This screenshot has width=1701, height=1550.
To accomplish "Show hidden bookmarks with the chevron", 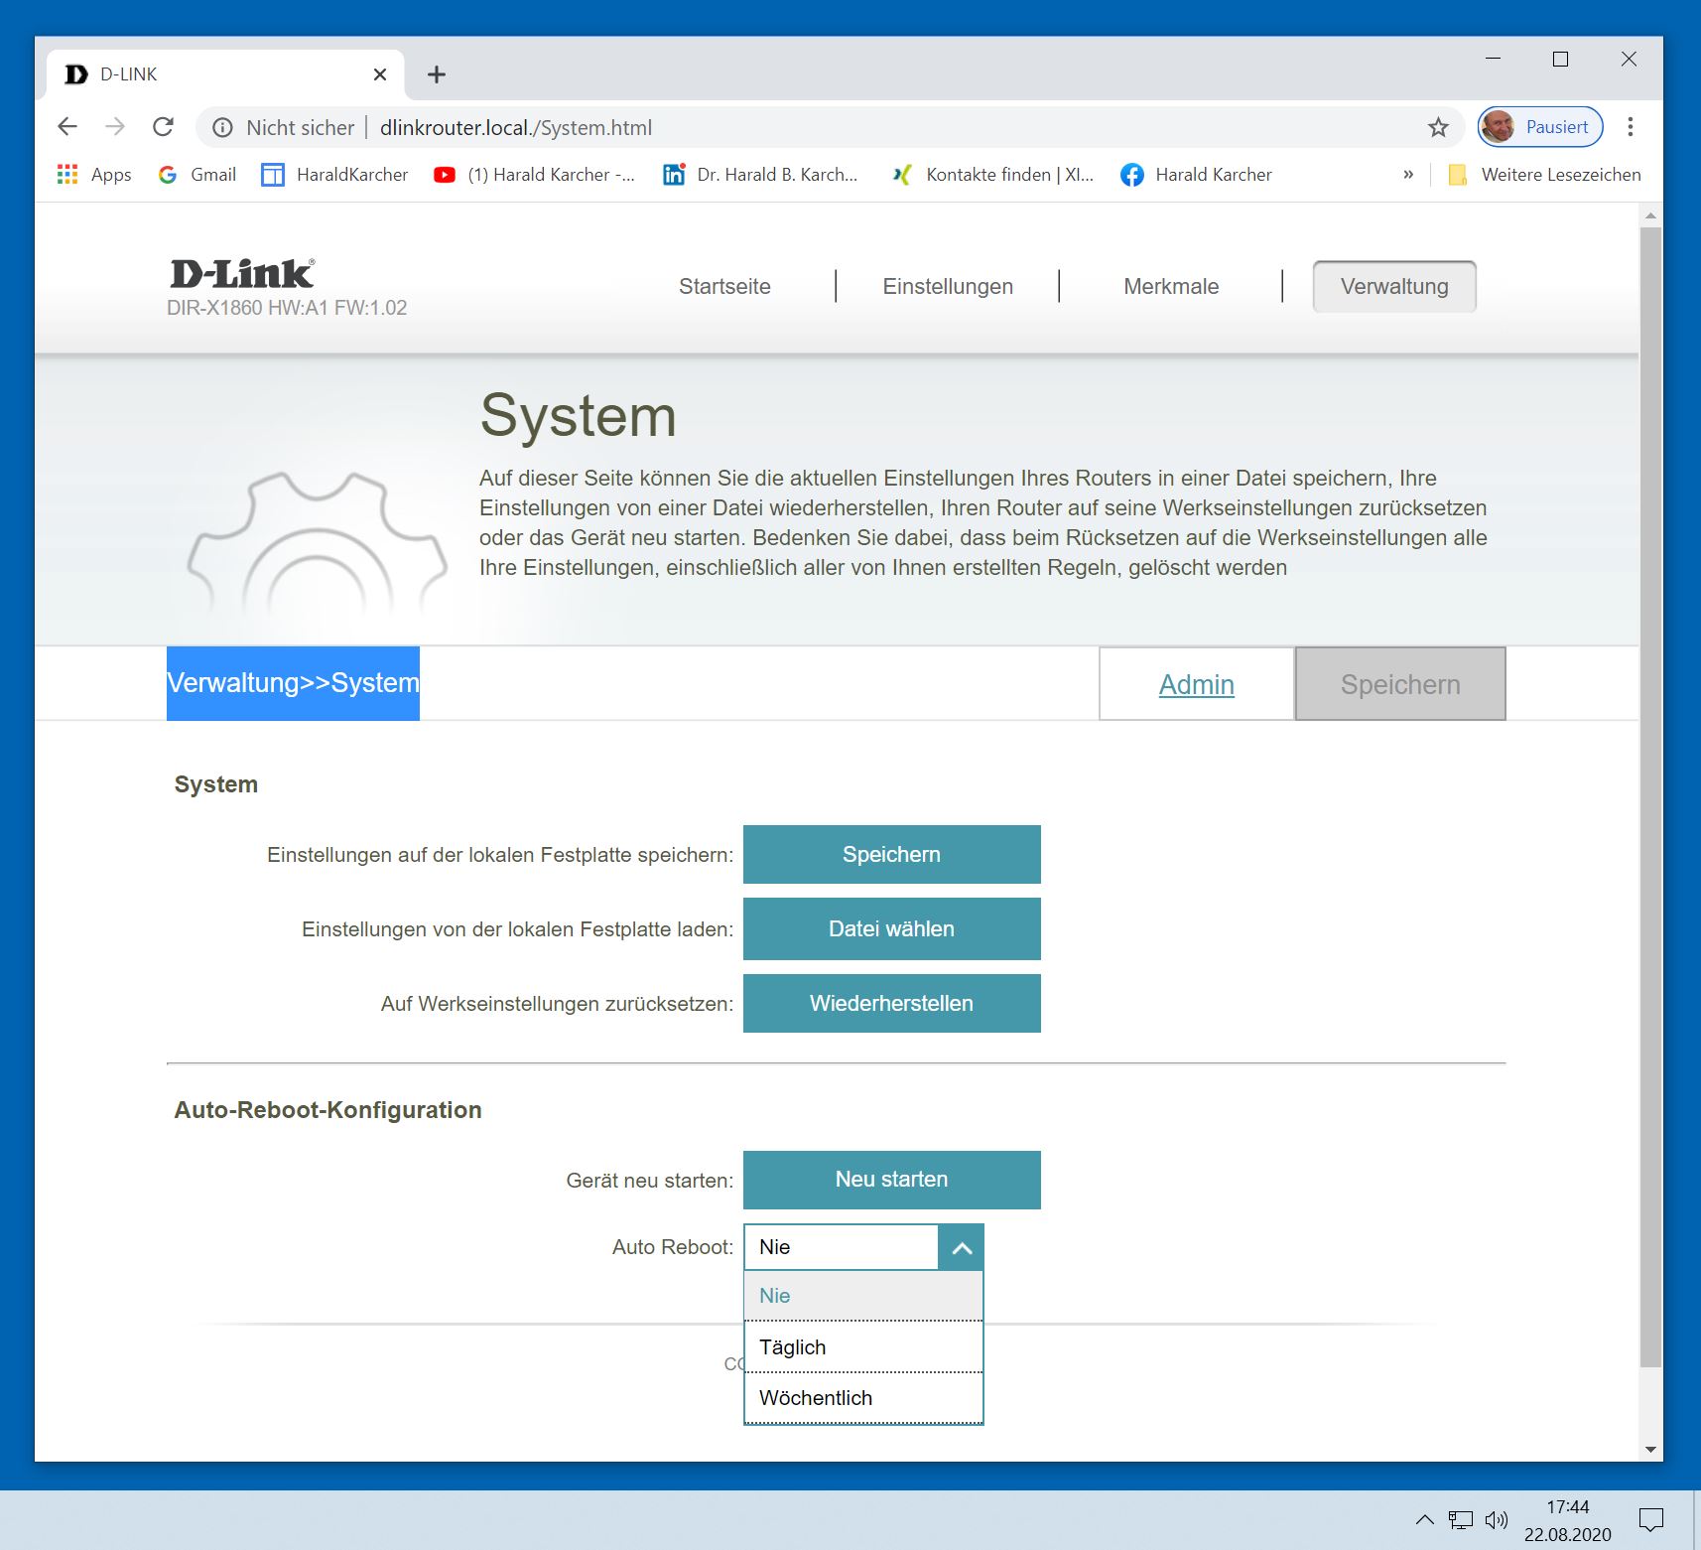I will [x=1407, y=175].
